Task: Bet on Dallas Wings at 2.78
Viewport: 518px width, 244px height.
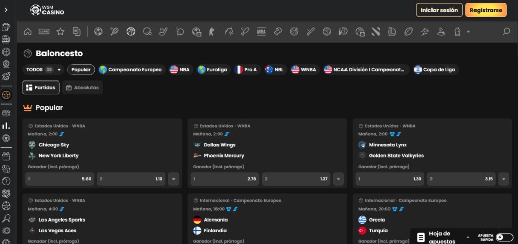Action: (x=225, y=179)
